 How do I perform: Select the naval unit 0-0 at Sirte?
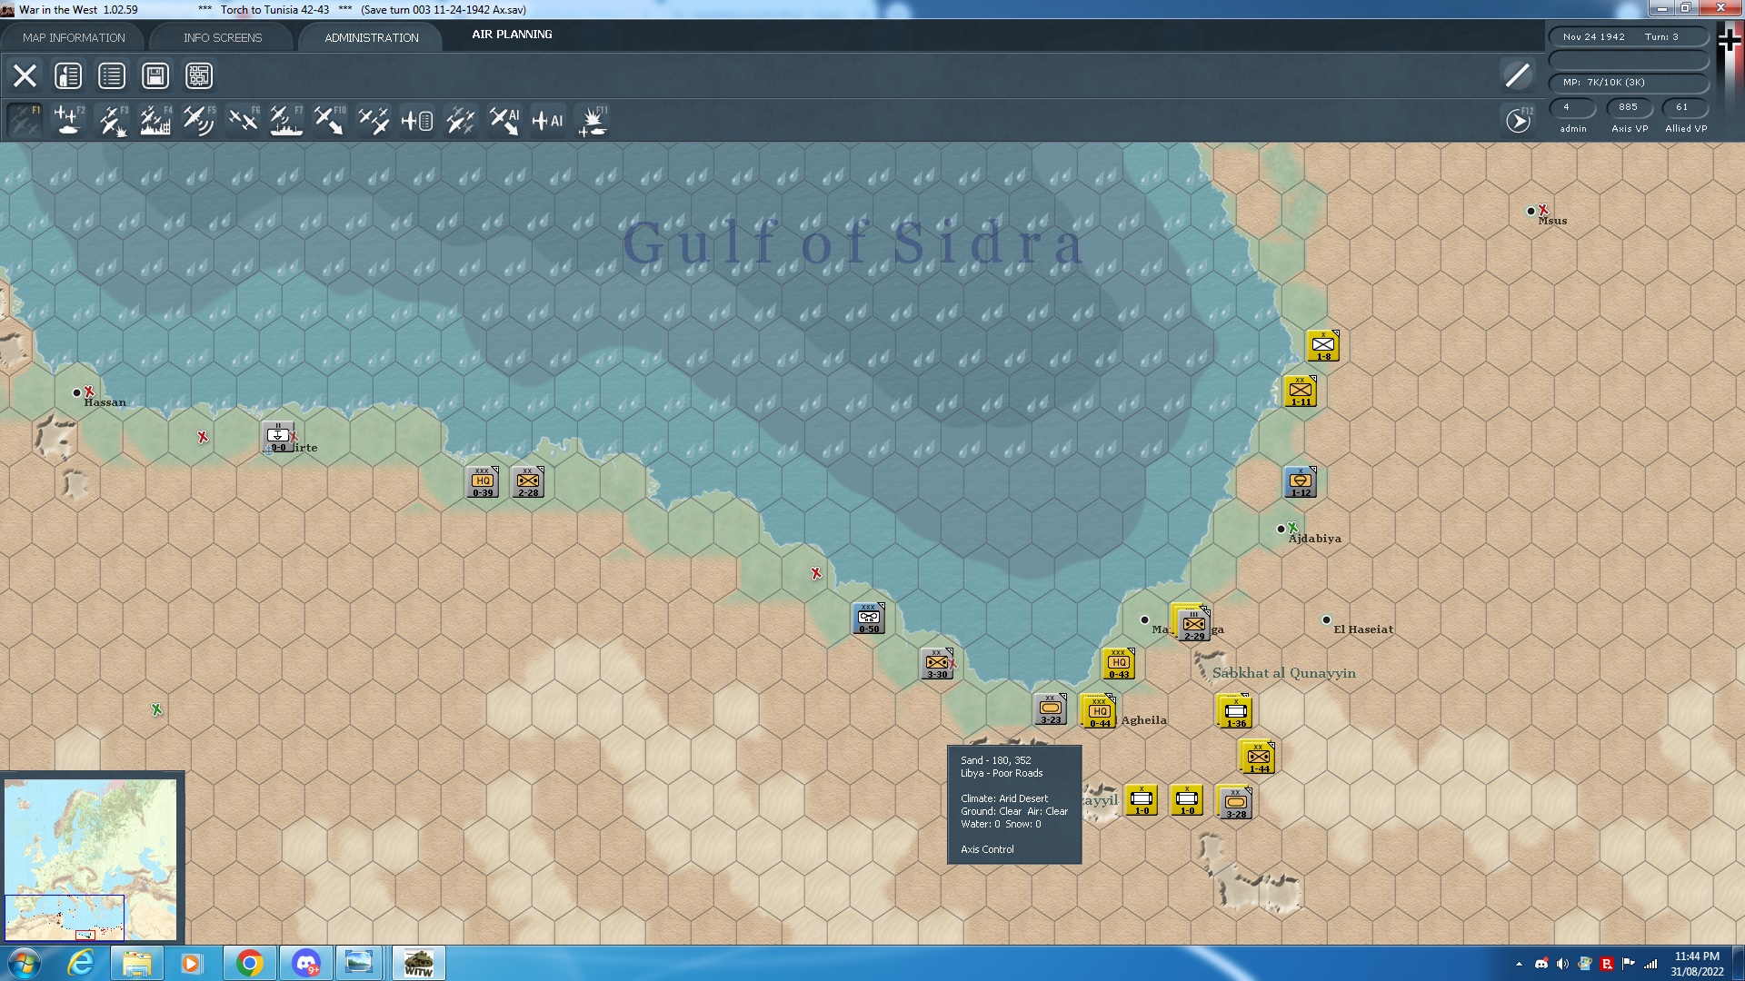(278, 437)
